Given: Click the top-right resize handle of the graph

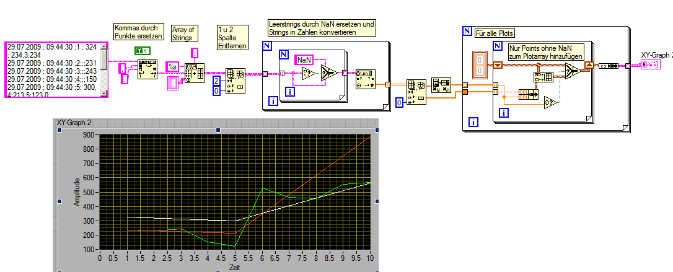Looking at the screenshot, I should tap(377, 129).
